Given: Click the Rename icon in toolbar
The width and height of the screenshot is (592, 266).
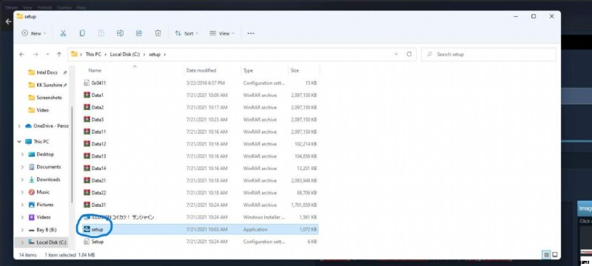Looking at the screenshot, I should tap(120, 33).
